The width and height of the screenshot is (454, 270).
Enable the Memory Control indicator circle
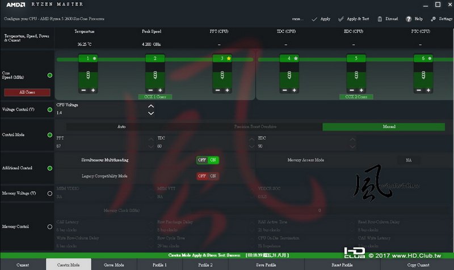point(50,226)
